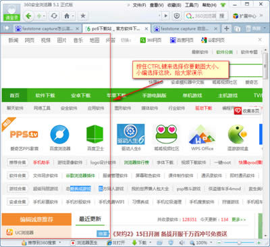Click the 收藏本页 heart bookmark icon
The width and height of the screenshot is (270, 247).
(238, 111)
